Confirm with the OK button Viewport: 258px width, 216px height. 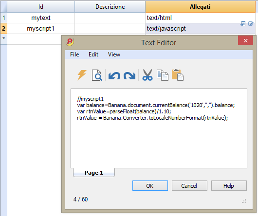tap(150, 186)
